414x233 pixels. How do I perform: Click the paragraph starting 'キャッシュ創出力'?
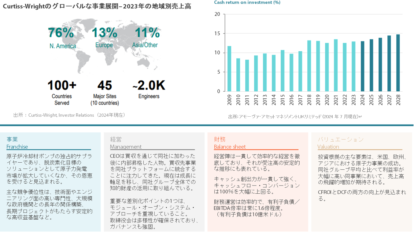[x=257, y=185]
